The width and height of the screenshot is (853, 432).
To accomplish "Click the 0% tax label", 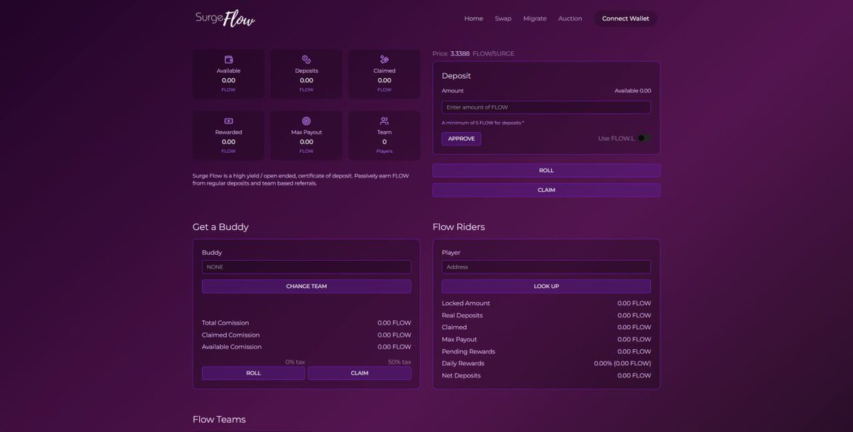I will 295,362.
